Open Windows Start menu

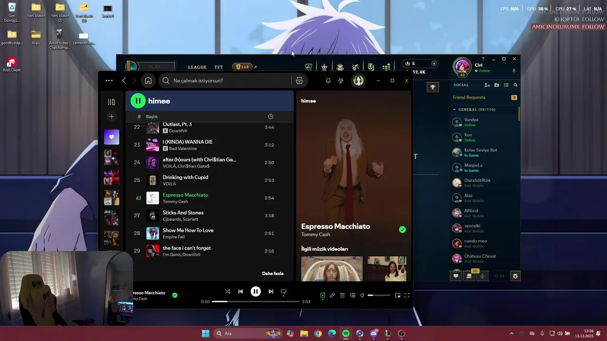click(x=205, y=333)
